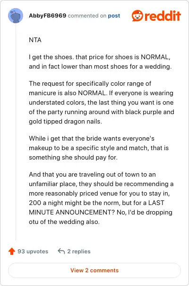Upvote the comment with the orange arrow
189x286 pixels.
tap(12, 251)
